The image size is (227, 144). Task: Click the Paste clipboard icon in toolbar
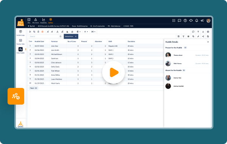coord(38,31)
